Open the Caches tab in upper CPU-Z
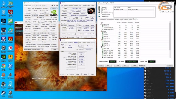Viewport: 176px width, 99px height. coord(66,5)
